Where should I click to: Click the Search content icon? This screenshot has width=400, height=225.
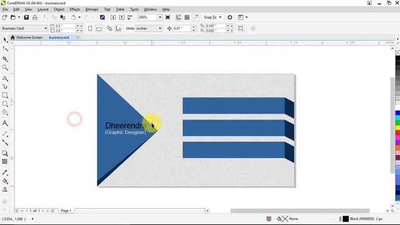102,17
